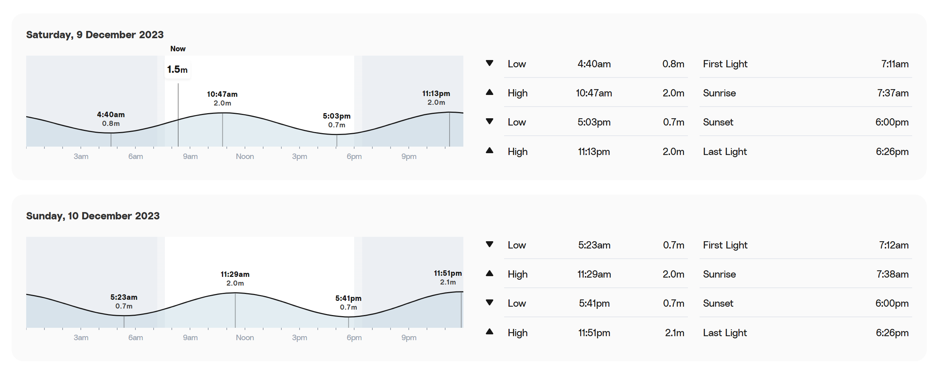942x374 pixels.
Task: Click the up arrow beside Sunday 11:51pm high
Action: click(x=489, y=332)
